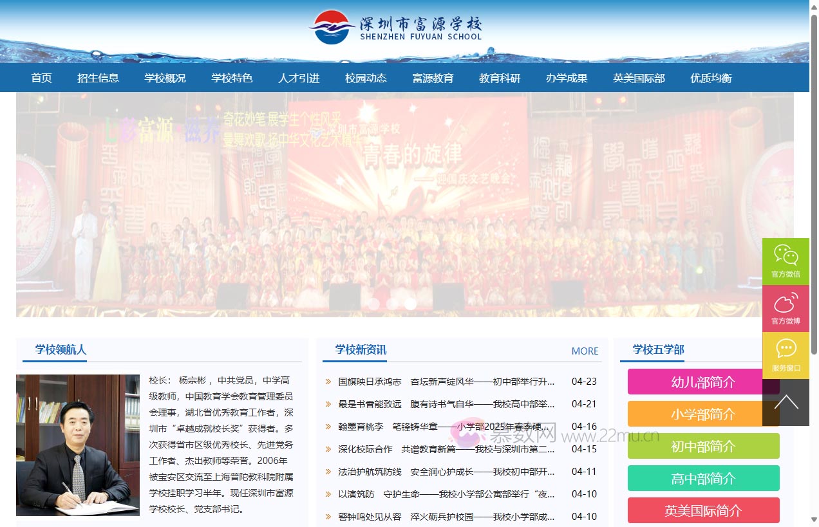
Task: Click the Shenzhen Fuyuan School logo
Action: click(397, 24)
